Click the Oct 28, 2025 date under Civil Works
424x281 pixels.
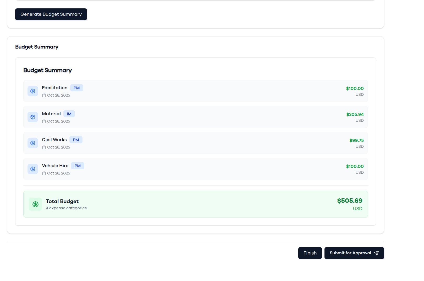pos(59,147)
